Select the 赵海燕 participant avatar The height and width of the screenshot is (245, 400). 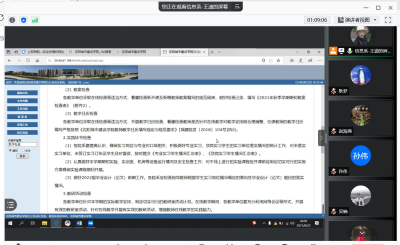point(360,115)
